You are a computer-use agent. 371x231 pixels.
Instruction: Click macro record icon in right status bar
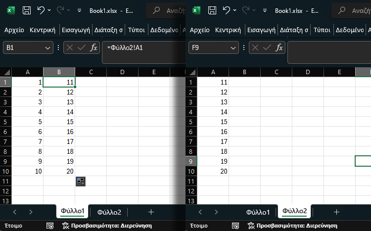235,226
